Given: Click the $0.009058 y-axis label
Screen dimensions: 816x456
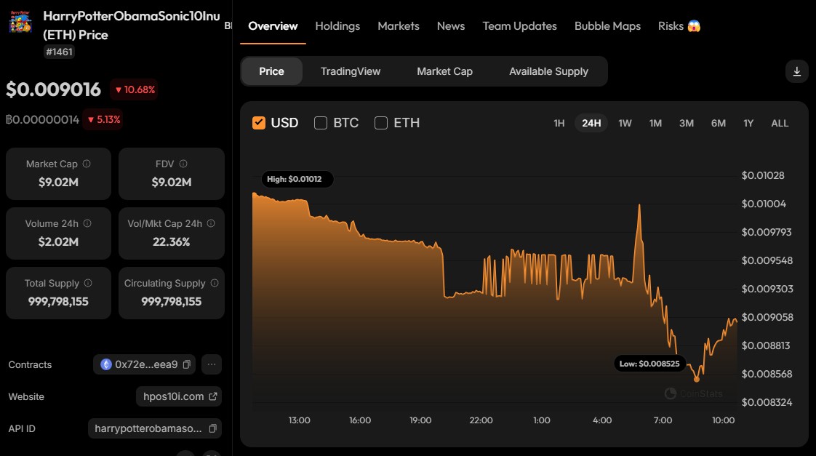Looking at the screenshot, I should coord(767,317).
